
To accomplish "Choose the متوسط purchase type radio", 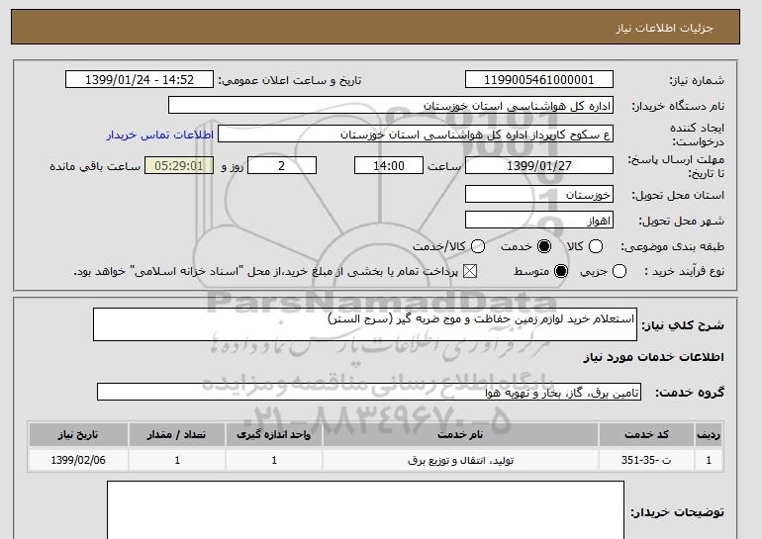I will (x=561, y=271).
